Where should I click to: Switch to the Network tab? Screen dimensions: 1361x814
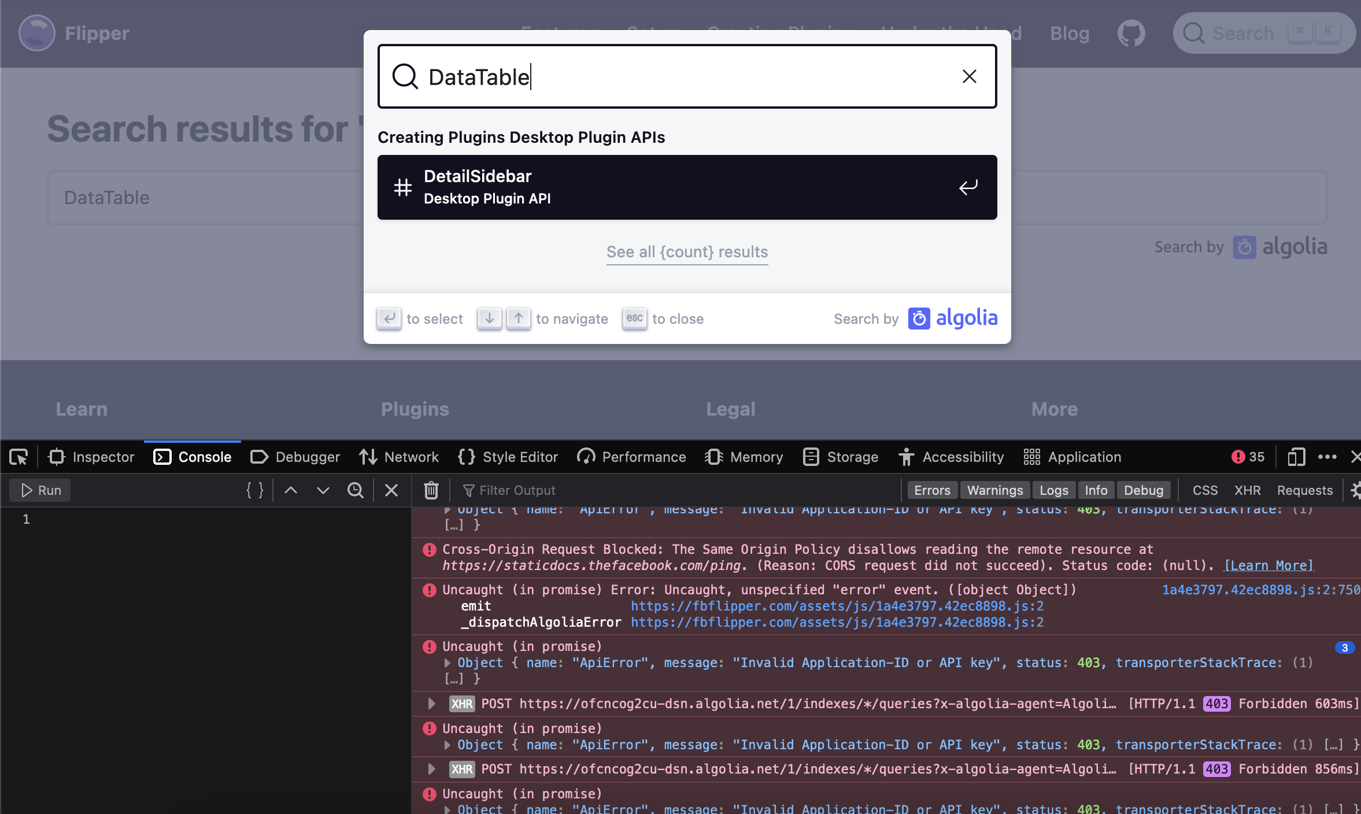click(399, 457)
